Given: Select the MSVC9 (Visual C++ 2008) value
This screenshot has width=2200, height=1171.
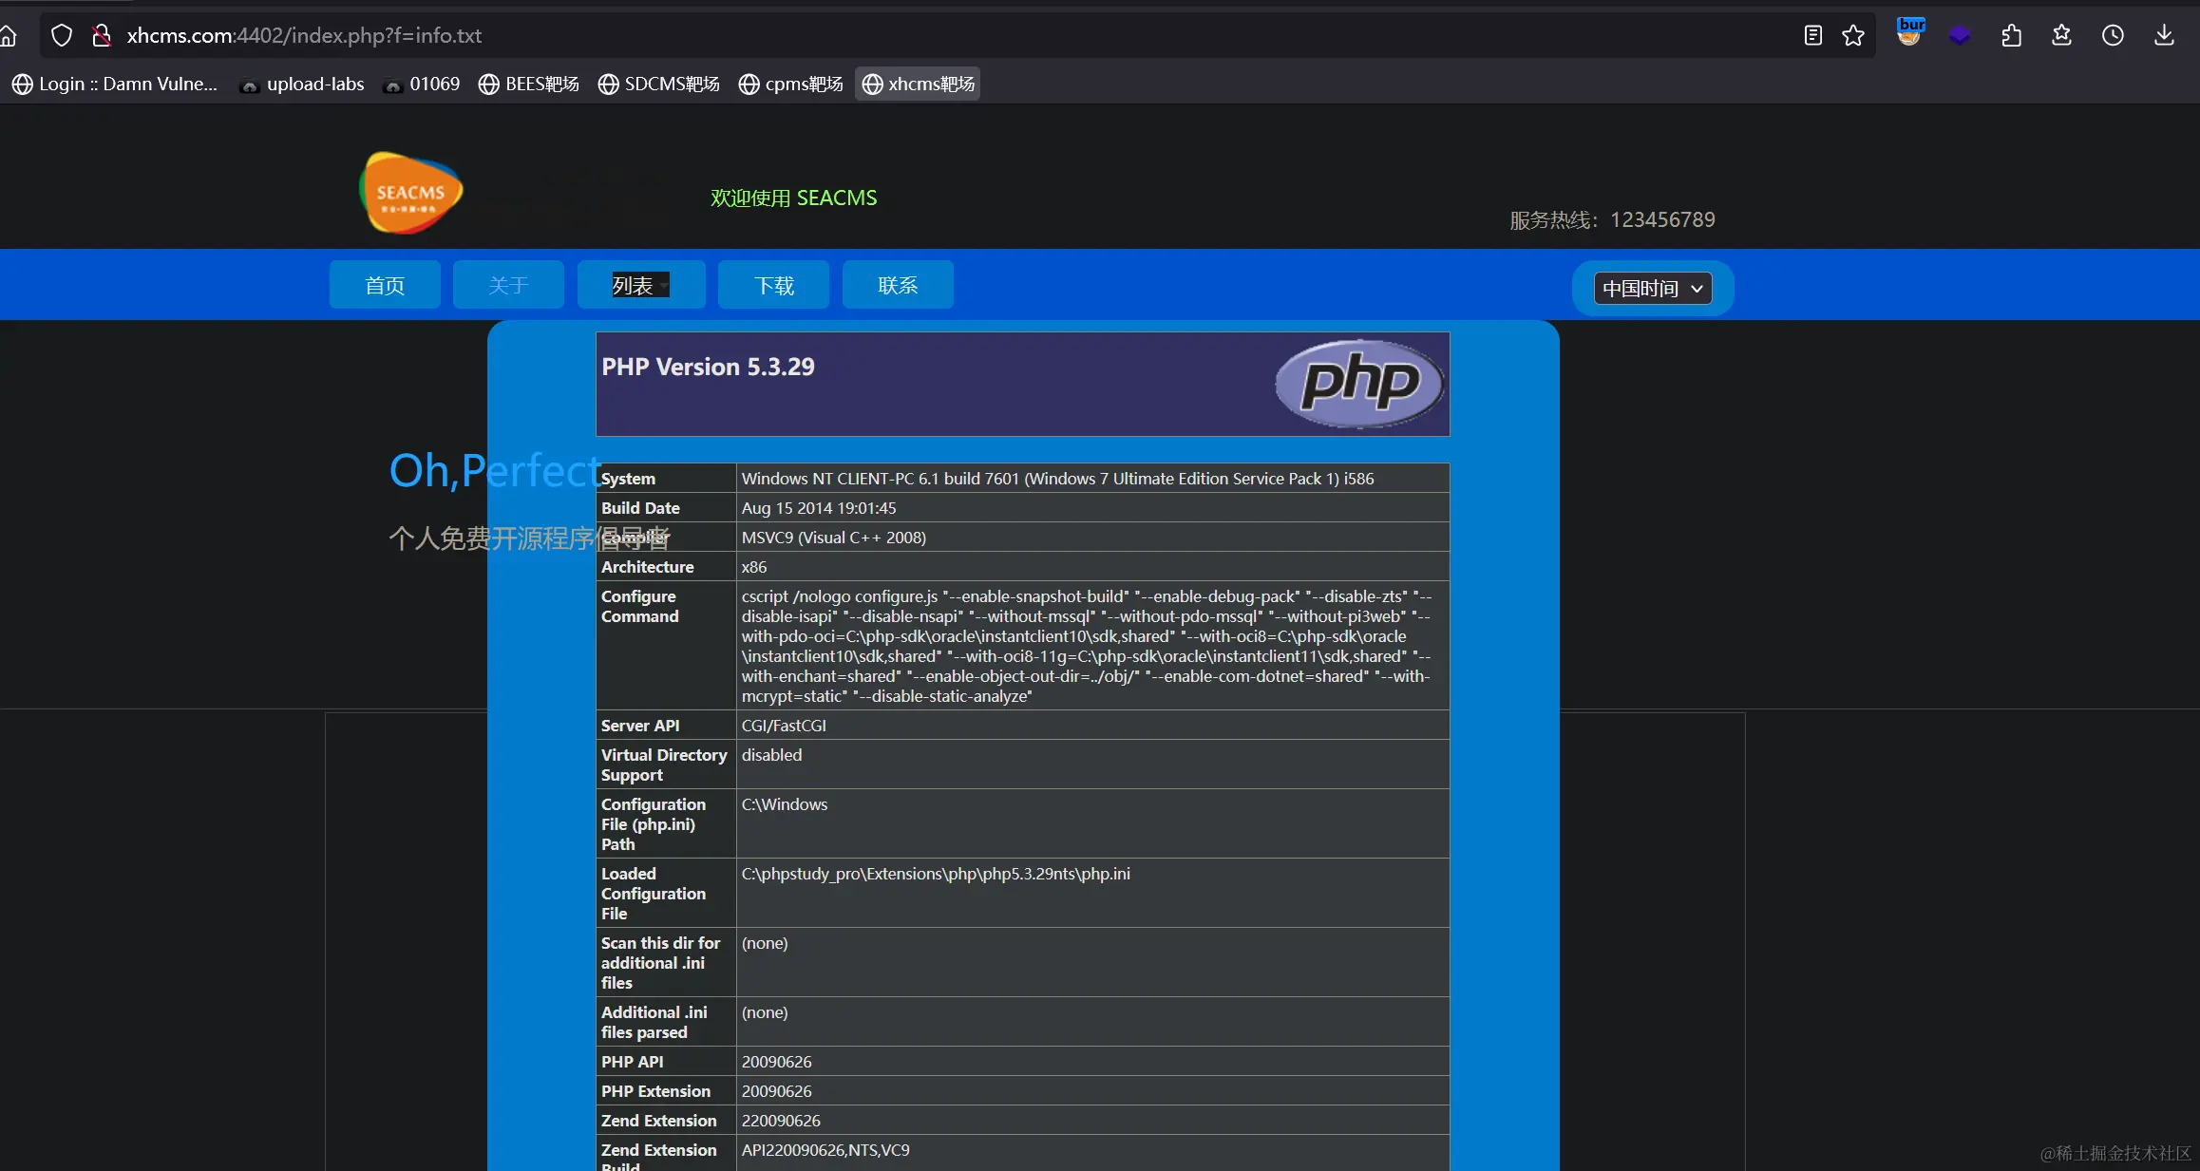Looking at the screenshot, I should pyautogui.click(x=834, y=538).
